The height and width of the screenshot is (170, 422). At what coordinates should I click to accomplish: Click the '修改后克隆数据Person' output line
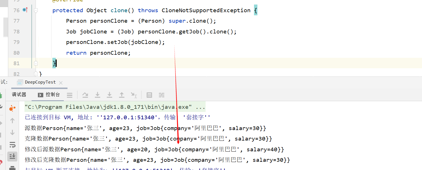click(157, 160)
